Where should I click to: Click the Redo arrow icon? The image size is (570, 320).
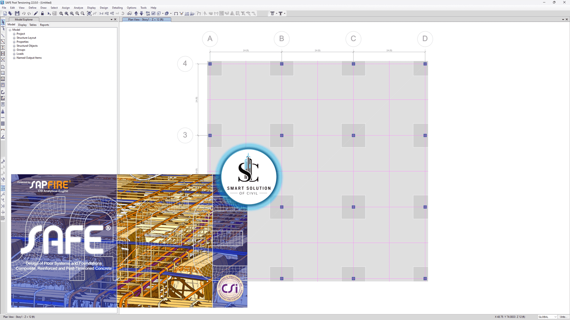click(29, 13)
